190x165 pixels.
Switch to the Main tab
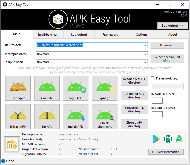point(17,34)
